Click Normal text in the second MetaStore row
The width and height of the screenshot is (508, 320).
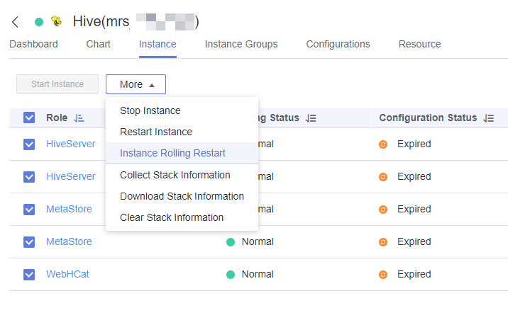(x=258, y=241)
